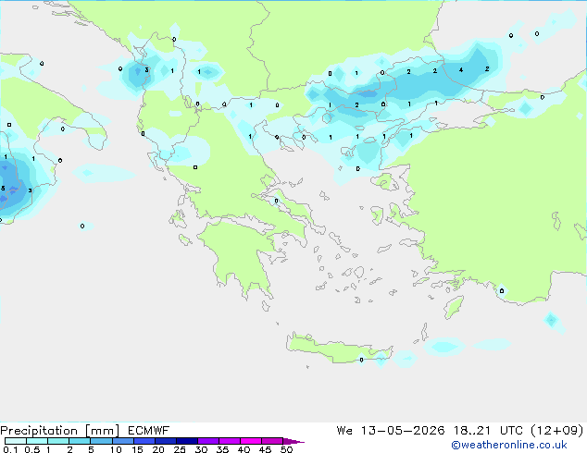Click the '18..21 UTC' time range text

[x=491, y=431]
